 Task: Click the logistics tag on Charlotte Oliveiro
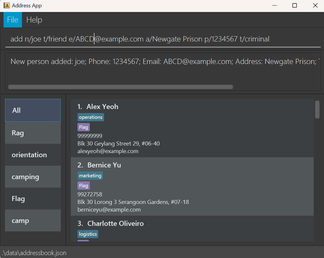pos(88,234)
